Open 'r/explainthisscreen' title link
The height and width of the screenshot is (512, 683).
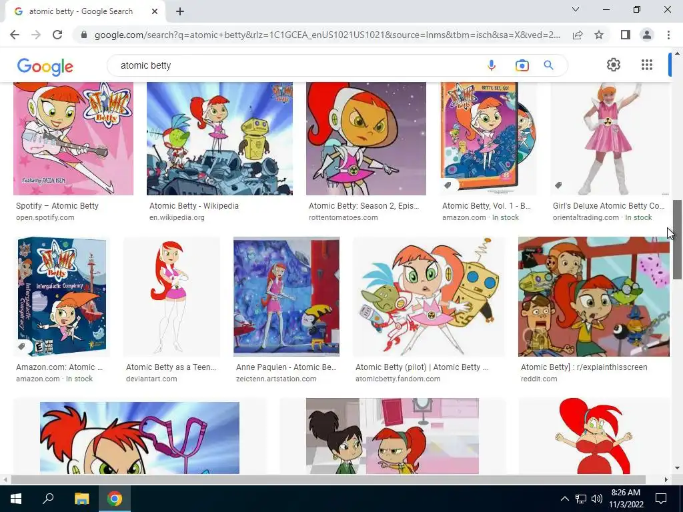tap(584, 367)
